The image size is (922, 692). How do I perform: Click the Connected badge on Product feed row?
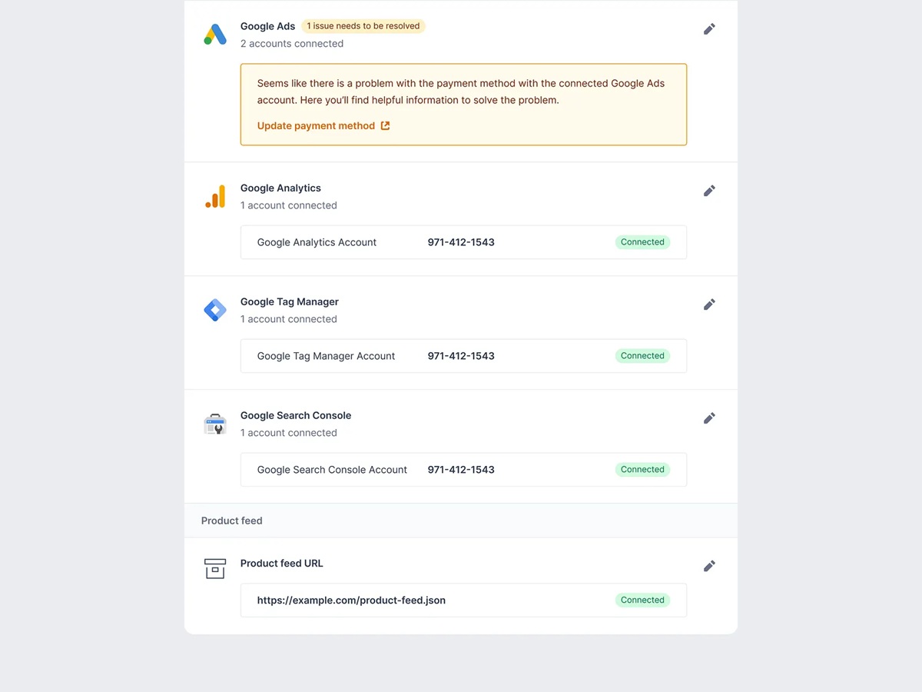point(642,600)
